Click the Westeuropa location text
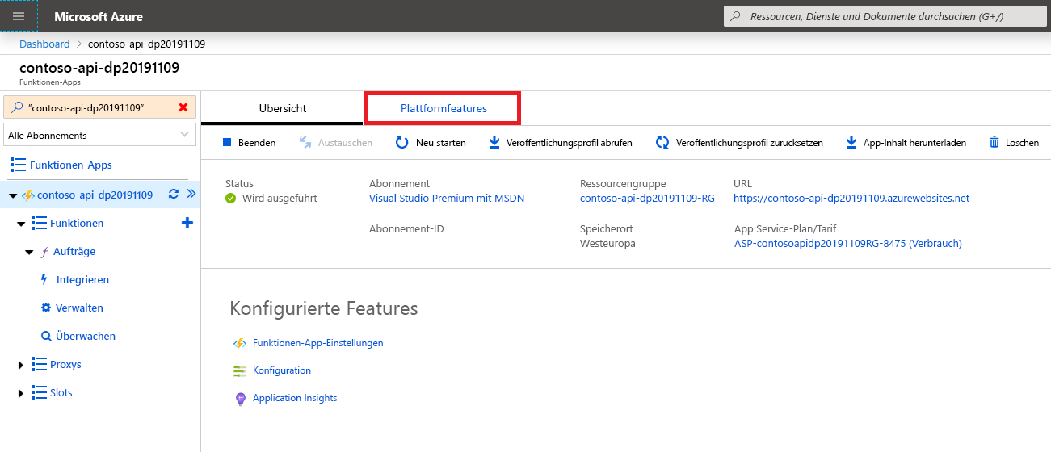This screenshot has width=1051, height=452. (607, 243)
